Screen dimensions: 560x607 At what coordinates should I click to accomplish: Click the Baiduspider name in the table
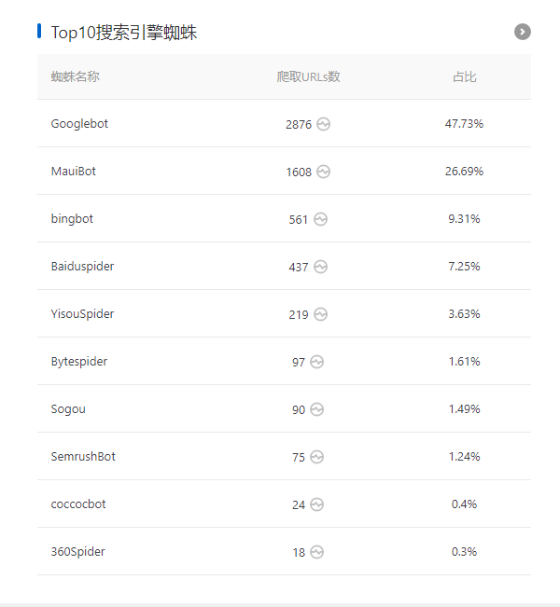pyautogui.click(x=82, y=267)
